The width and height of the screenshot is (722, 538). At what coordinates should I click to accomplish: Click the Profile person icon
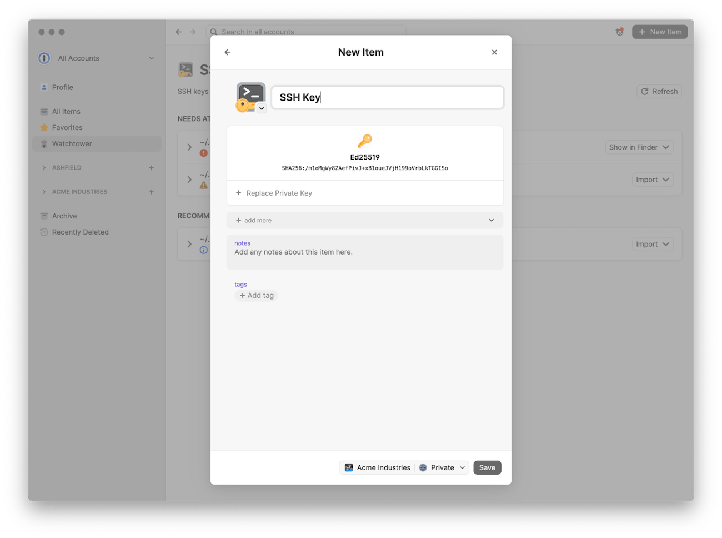pos(44,87)
